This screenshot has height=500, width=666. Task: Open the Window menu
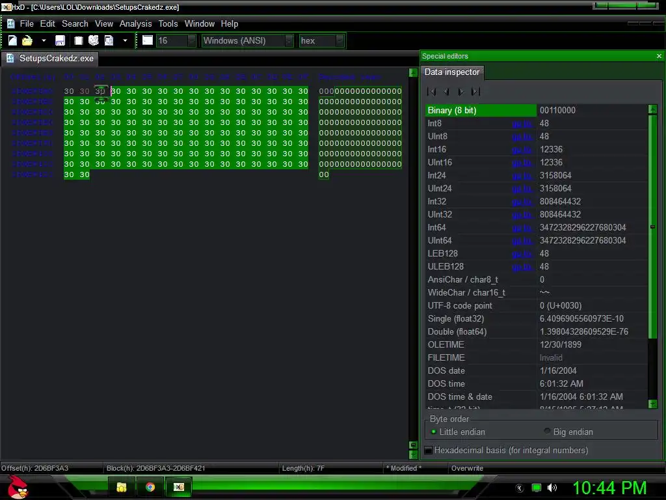click(x=199, y=24)
